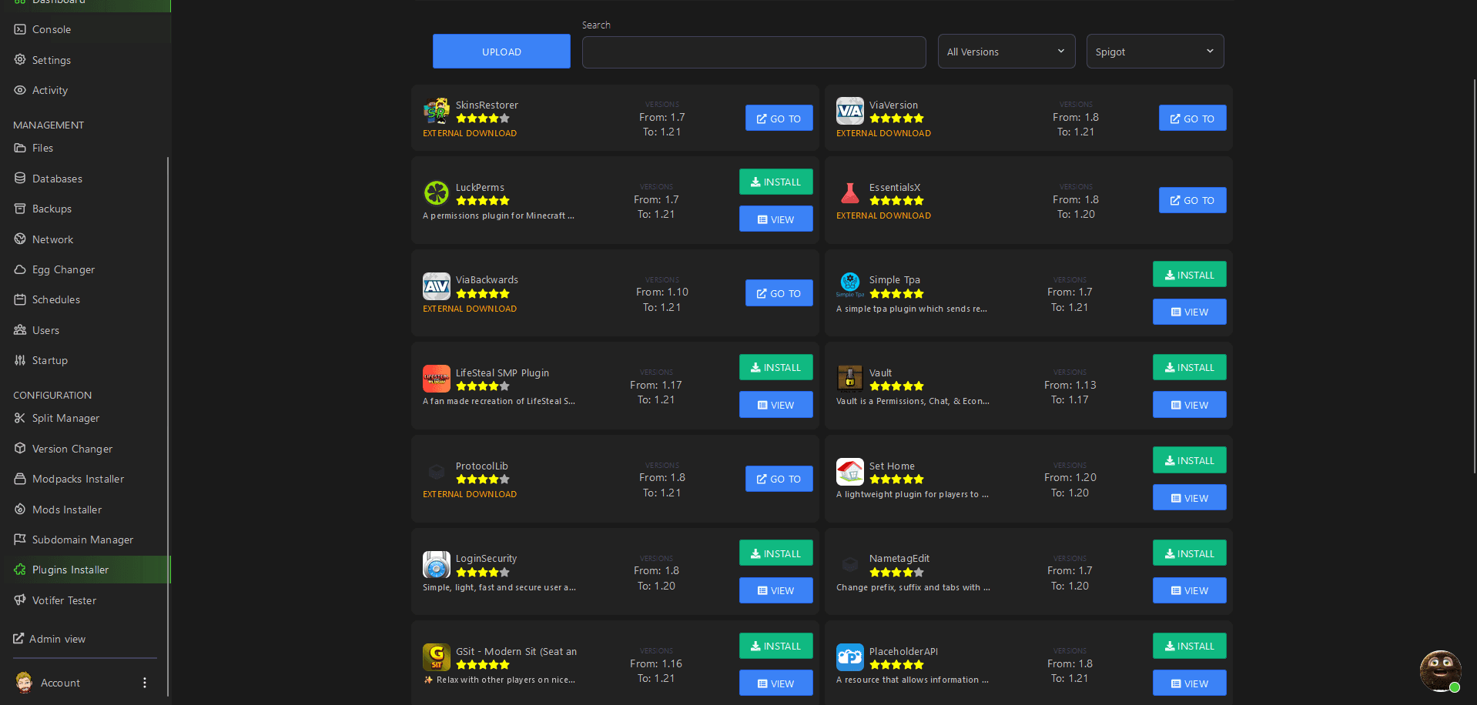Expand the Spigot platform dropdown

1155,52
